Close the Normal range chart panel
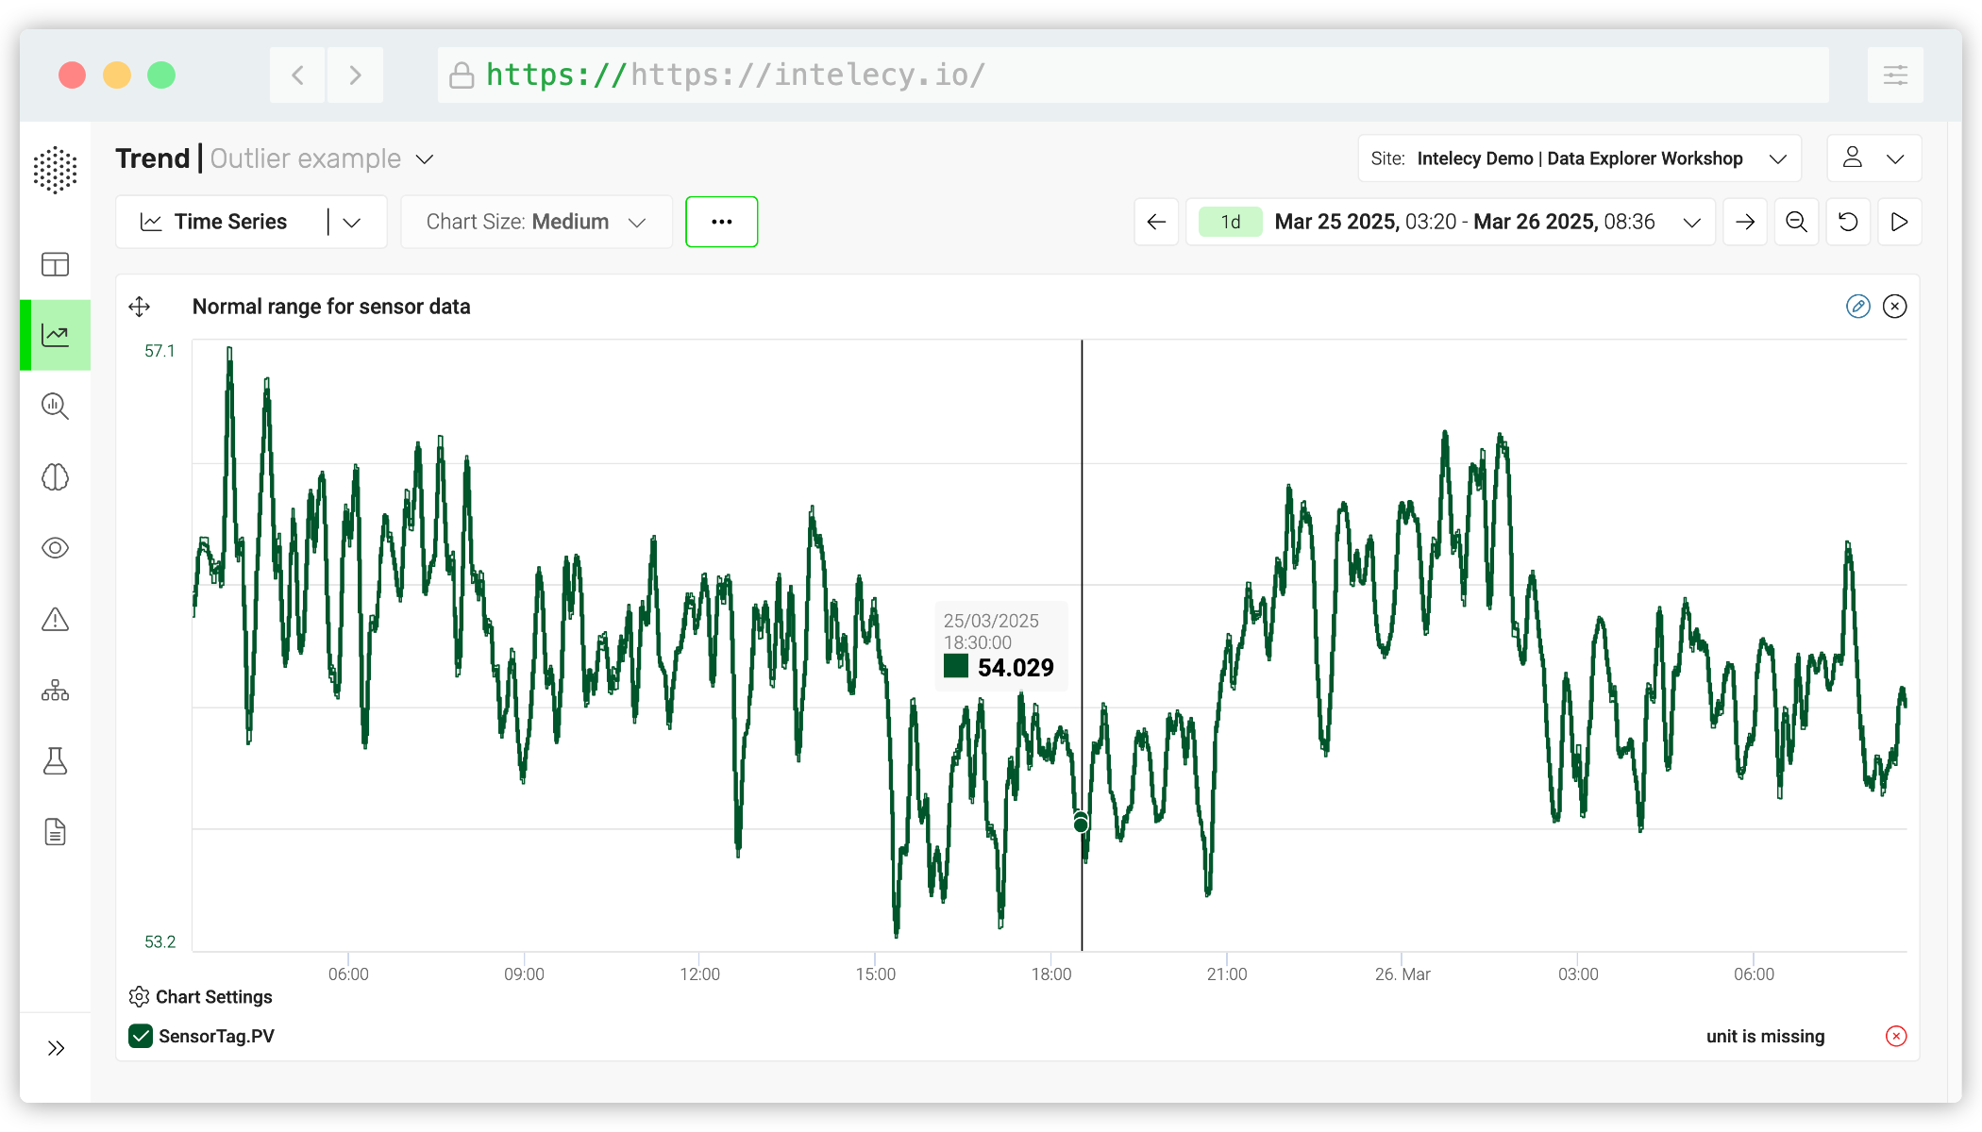Screen dimensions: 1982x1132 point(1894,307)
